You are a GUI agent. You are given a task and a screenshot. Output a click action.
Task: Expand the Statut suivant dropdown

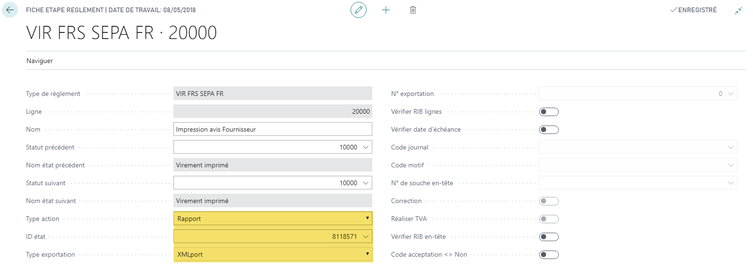coord(365,183)
